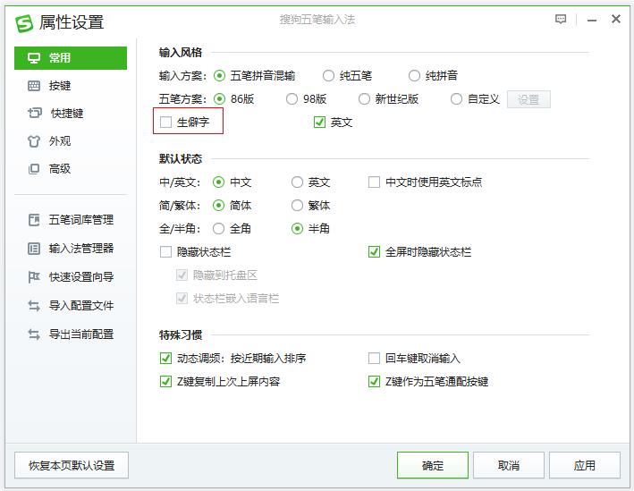Viewport: 634px width, 491px height.
Task: Click the Sogou S logo icon
Action: point(24,23)
